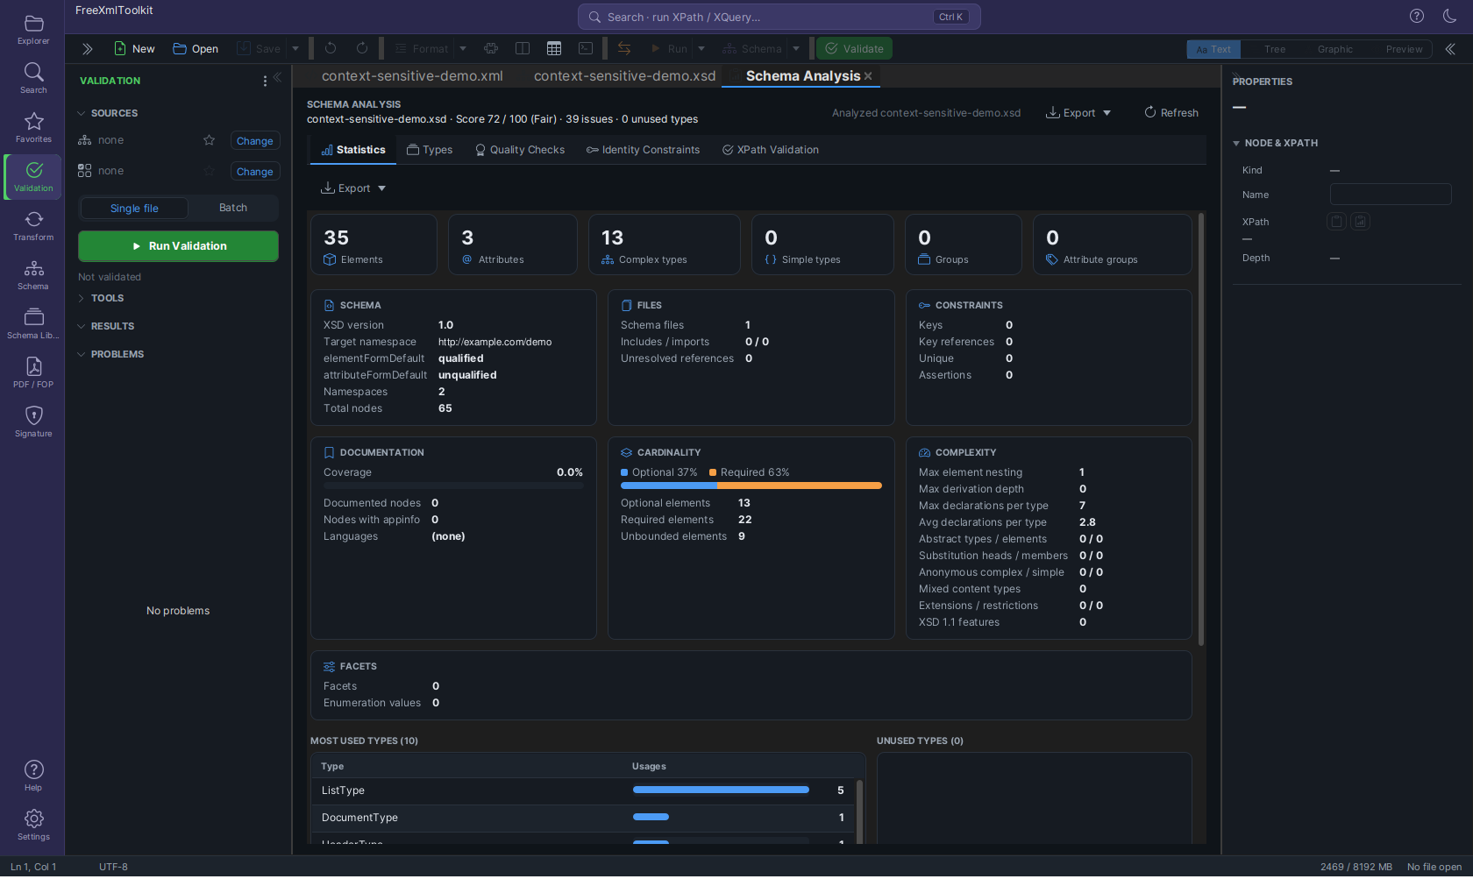Select Batch validation mode
Image resolution: width=1473 pixels, height=879 pixels.
coord(233,208)
